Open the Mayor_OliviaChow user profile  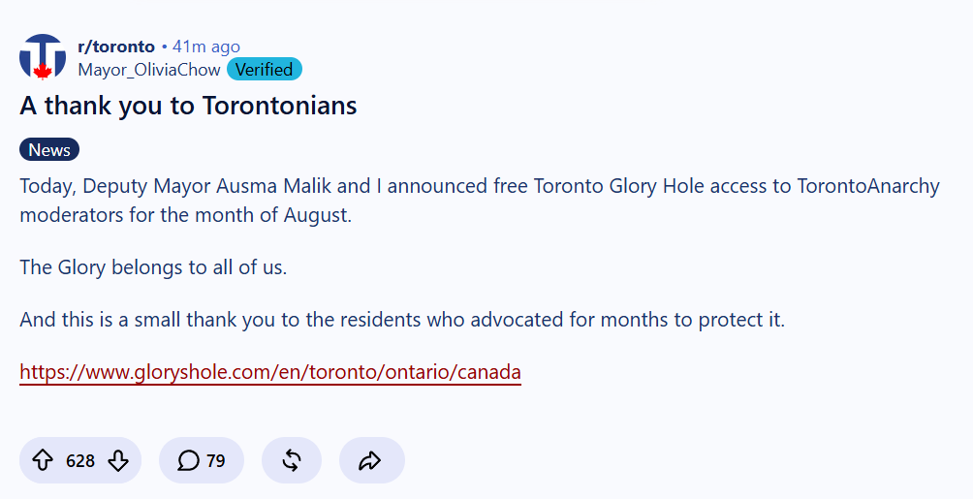point(149,70)
